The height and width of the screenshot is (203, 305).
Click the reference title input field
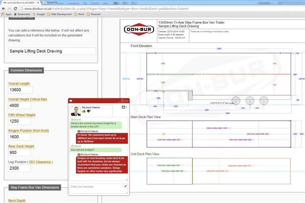click(52, 51)
